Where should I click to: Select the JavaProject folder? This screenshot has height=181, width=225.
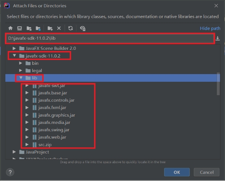37,152
